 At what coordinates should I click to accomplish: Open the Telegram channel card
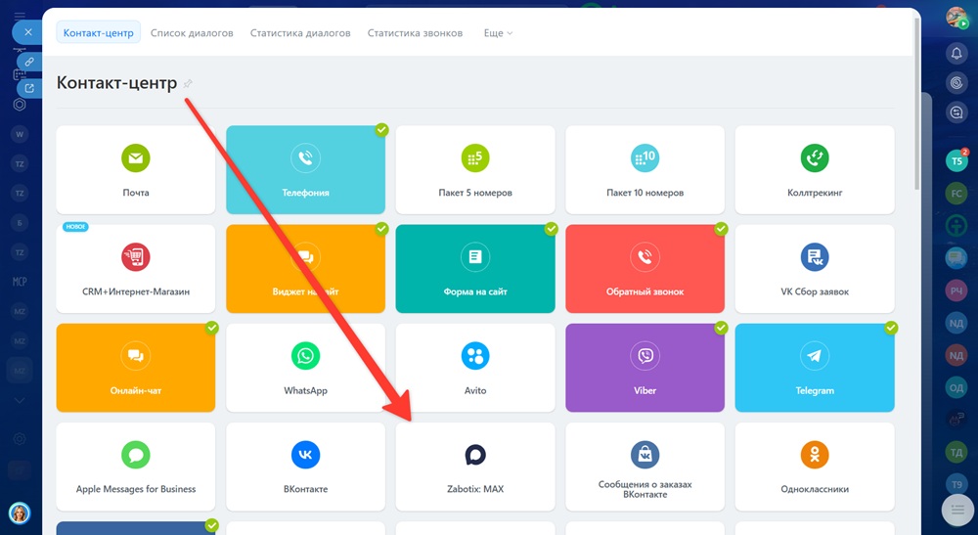point(815,368)
